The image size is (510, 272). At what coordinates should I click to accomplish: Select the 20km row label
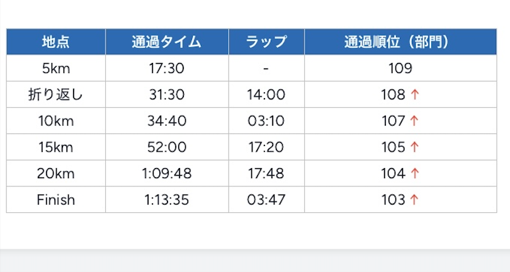pos(56,174)
